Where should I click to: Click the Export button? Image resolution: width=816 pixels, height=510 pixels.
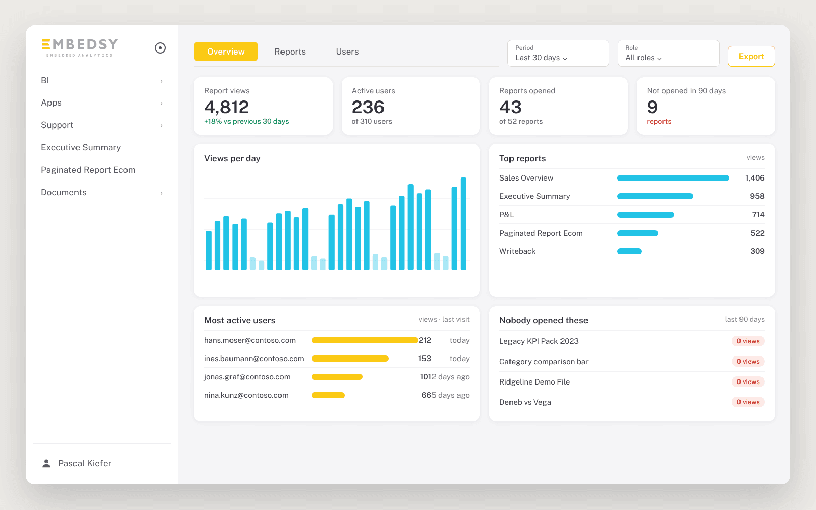[x=751, y=56]
